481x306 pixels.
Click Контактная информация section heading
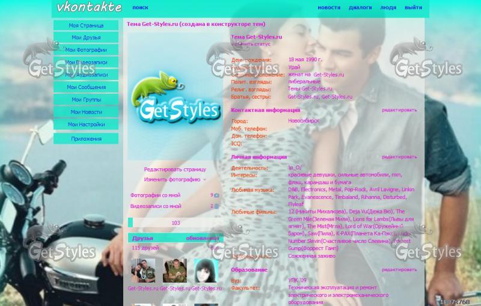[x=265, y=110]
